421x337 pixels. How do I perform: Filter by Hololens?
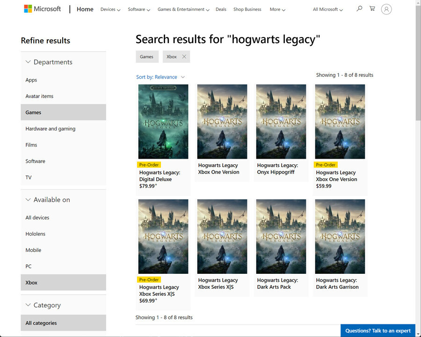(63, 234)
